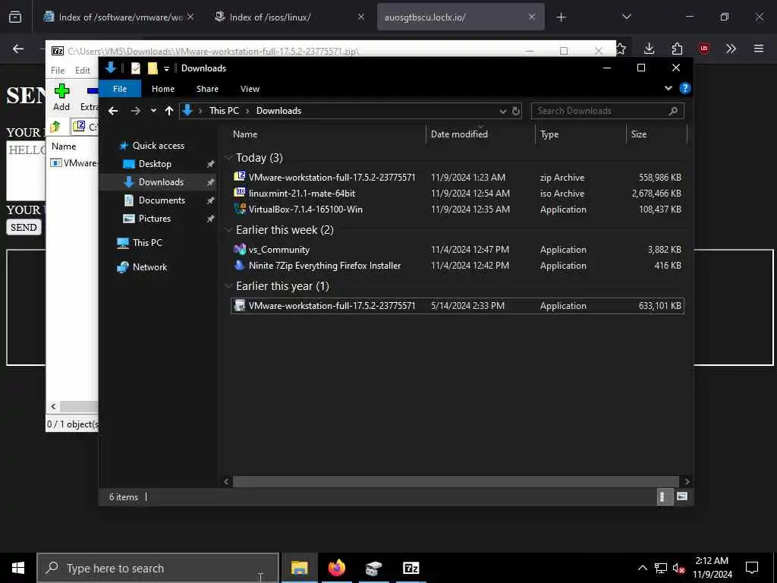Open the Firefox list all tabs dropdown
This screenshot has height=583, width=777.
[626, 17]
